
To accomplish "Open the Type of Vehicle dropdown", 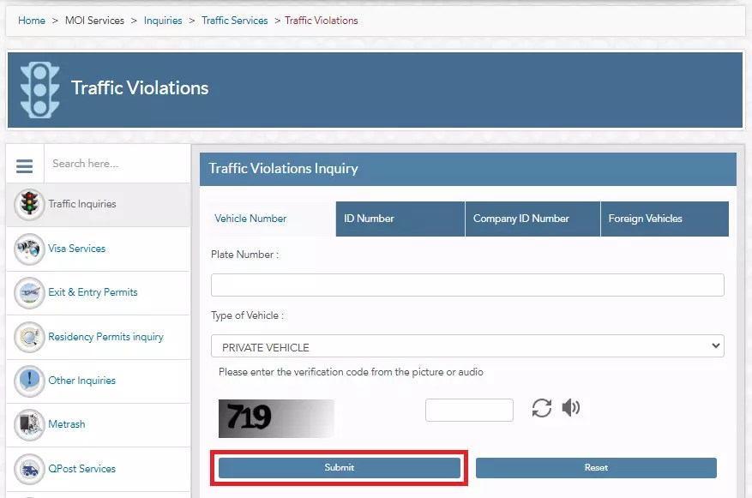I will tap(467, 345).
